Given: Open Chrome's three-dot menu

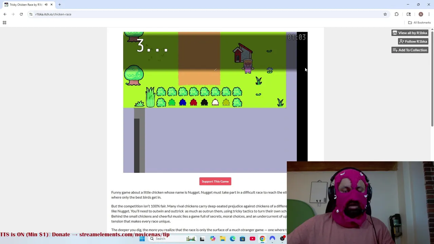Looking at the screenshot, I should [x=429, y=14].
